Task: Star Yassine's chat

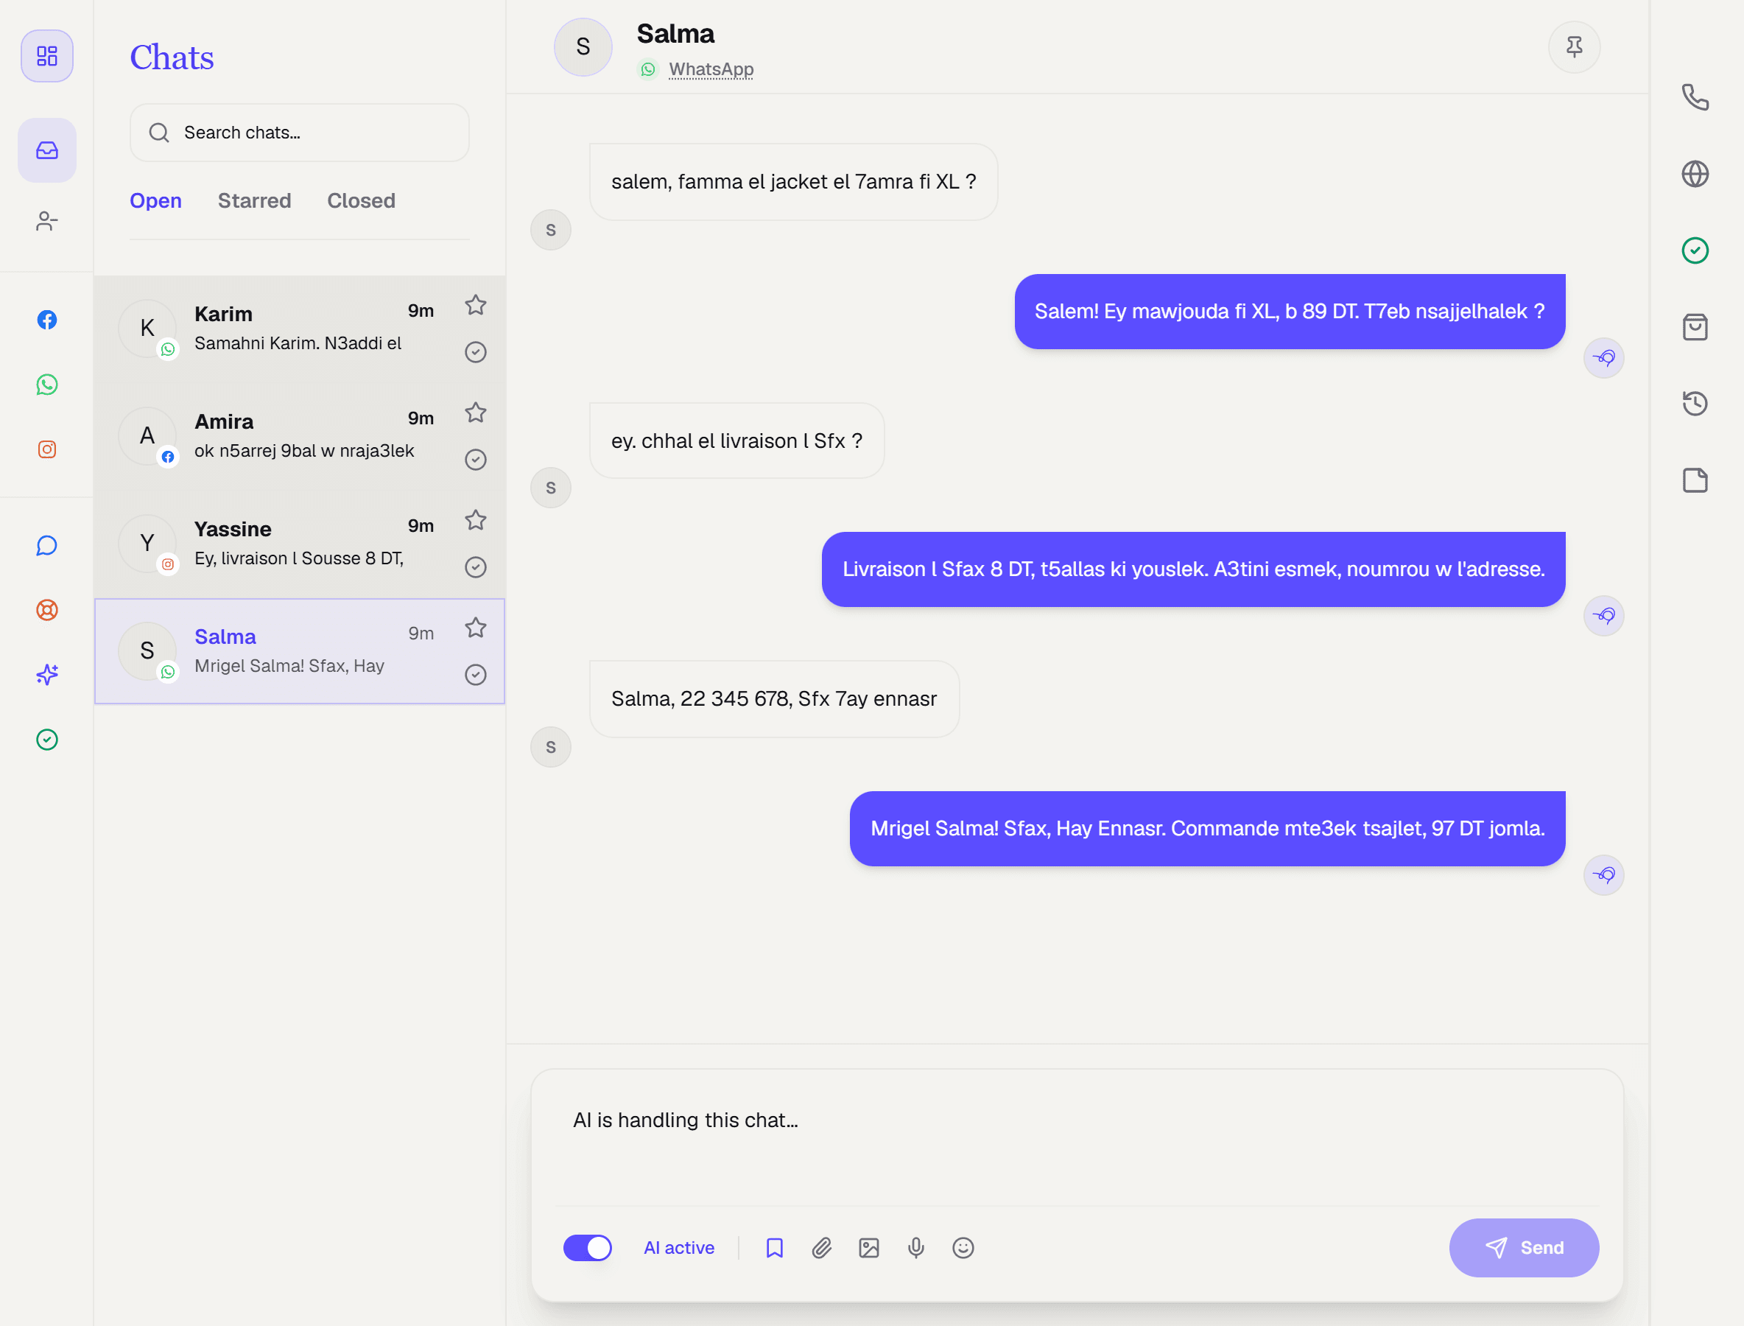Action: [x=475, y=520]
